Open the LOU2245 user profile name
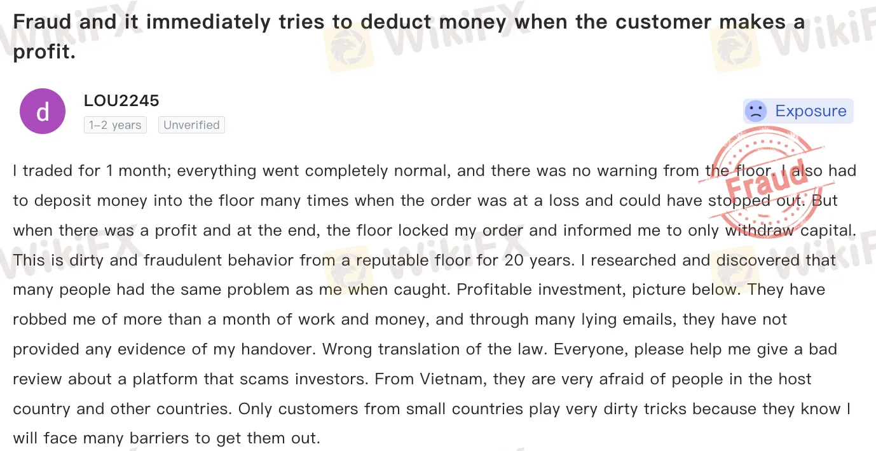This screenshot has width=876, height=451. [x=121, y=100]
